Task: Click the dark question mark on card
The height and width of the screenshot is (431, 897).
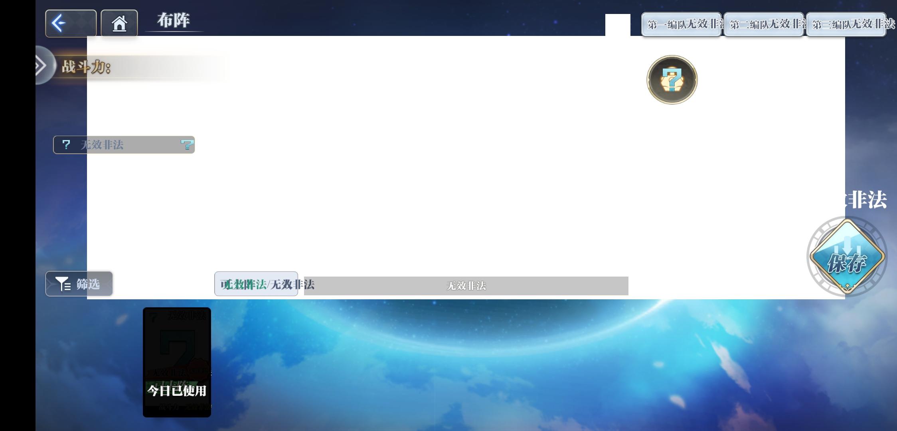Action: pos(177,343)
